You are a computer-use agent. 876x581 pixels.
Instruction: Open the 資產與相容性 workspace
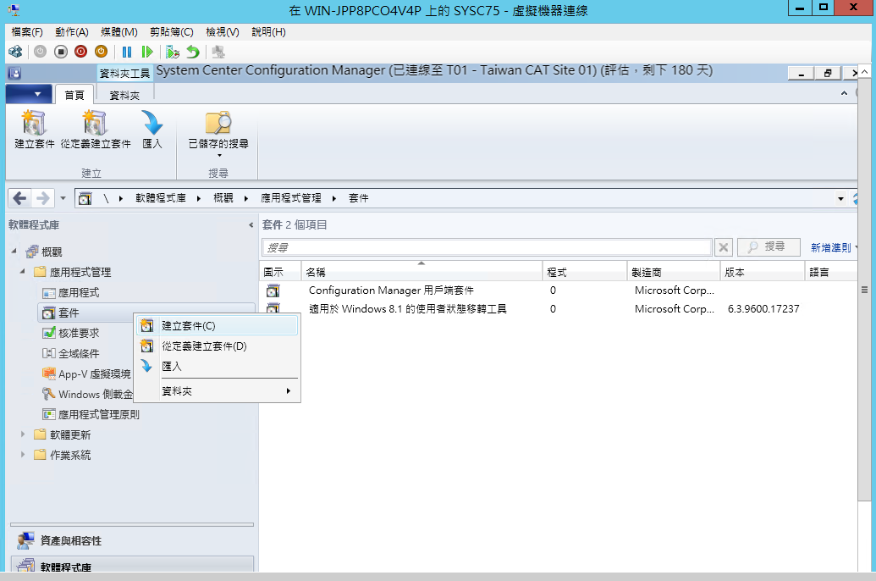pos(132,540)
